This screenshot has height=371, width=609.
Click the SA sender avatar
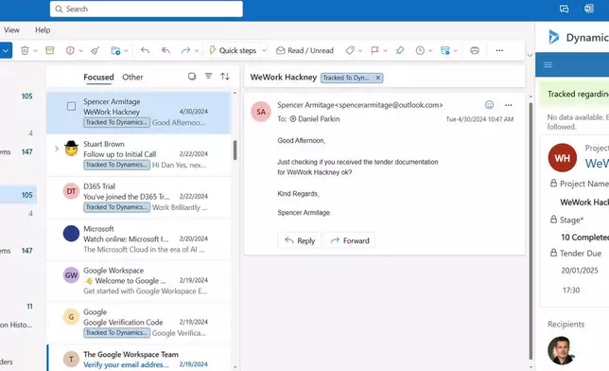tap(261, 112)
